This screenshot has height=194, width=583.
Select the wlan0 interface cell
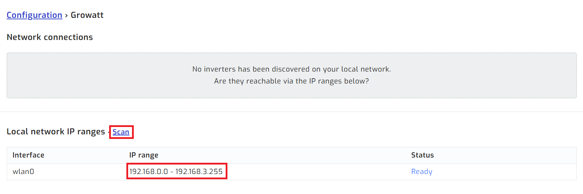pyautogui.click(x=23, y=172)
